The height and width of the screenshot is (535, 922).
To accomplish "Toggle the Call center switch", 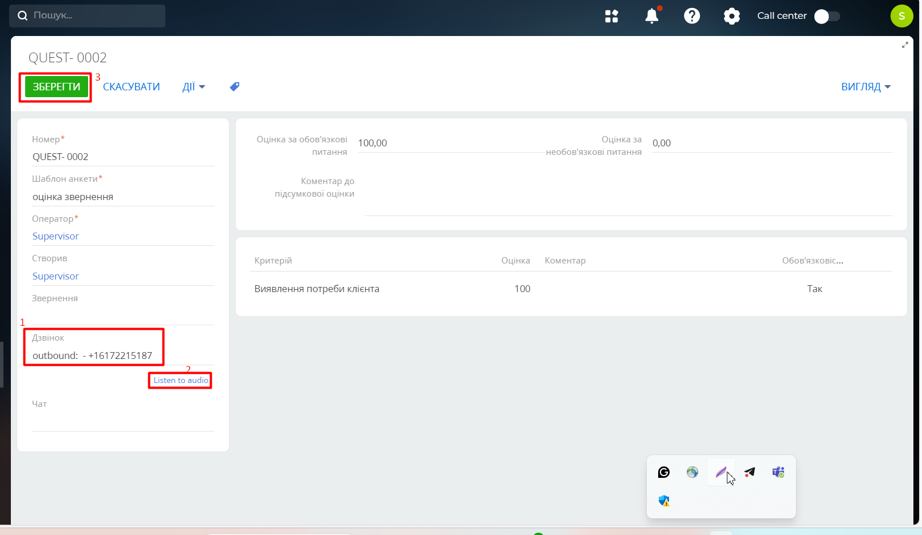I will (x=827, y=17).
